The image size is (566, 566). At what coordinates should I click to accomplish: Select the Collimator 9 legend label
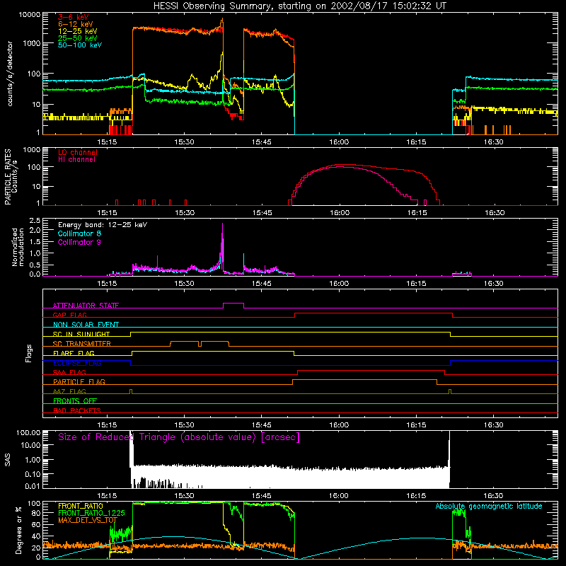pyautogui.click(x=79, y=242)
